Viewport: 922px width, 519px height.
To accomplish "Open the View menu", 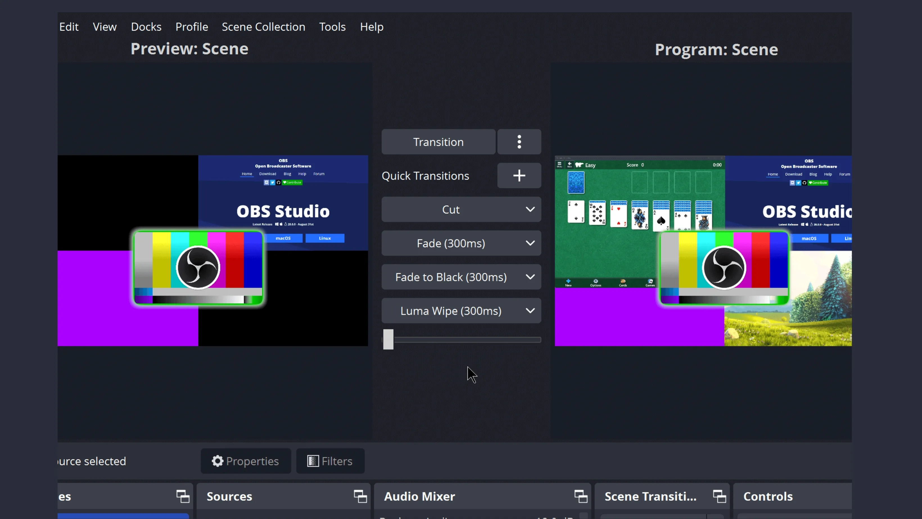I will pos(104,26).
